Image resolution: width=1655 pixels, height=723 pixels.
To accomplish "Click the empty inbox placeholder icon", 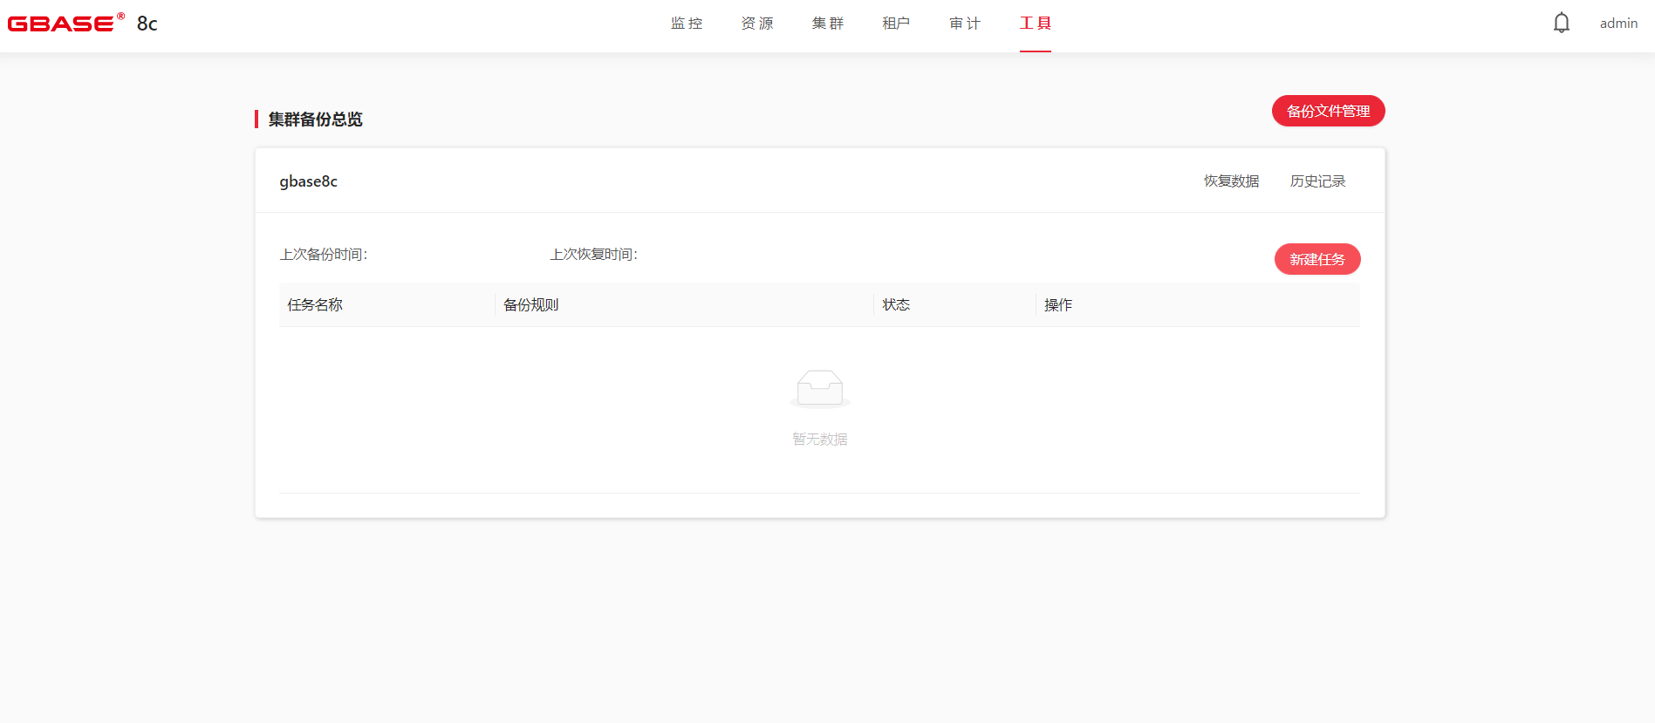I will coord(819,389).
